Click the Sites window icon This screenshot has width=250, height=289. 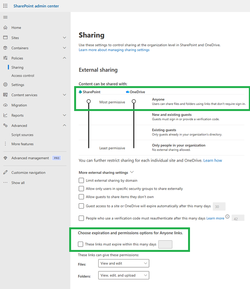pos(5,38)
